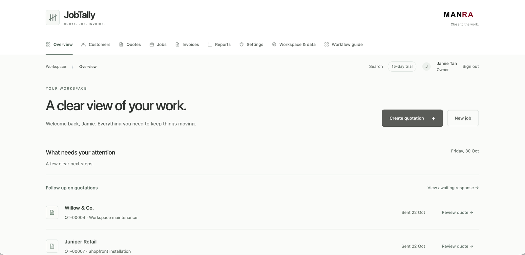Click the Workflow guide grid icon
The height and width of the screenshot is (255, 525).
(326, 45)
